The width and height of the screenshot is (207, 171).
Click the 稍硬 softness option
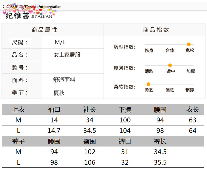coord(190,90)
